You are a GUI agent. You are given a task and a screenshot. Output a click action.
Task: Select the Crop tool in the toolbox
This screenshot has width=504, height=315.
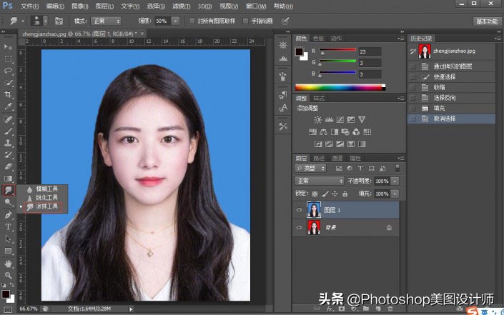[x=9, y=94]
